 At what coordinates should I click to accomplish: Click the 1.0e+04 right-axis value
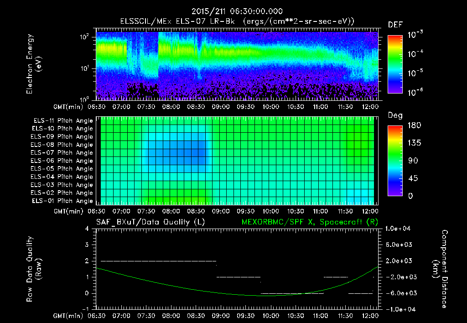pyautogui.click(x=398, y=229)
